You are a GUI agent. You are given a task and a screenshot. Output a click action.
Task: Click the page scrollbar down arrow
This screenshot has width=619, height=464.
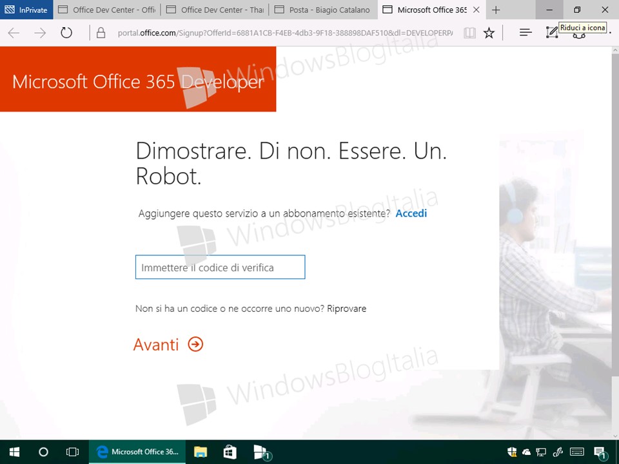615,436
